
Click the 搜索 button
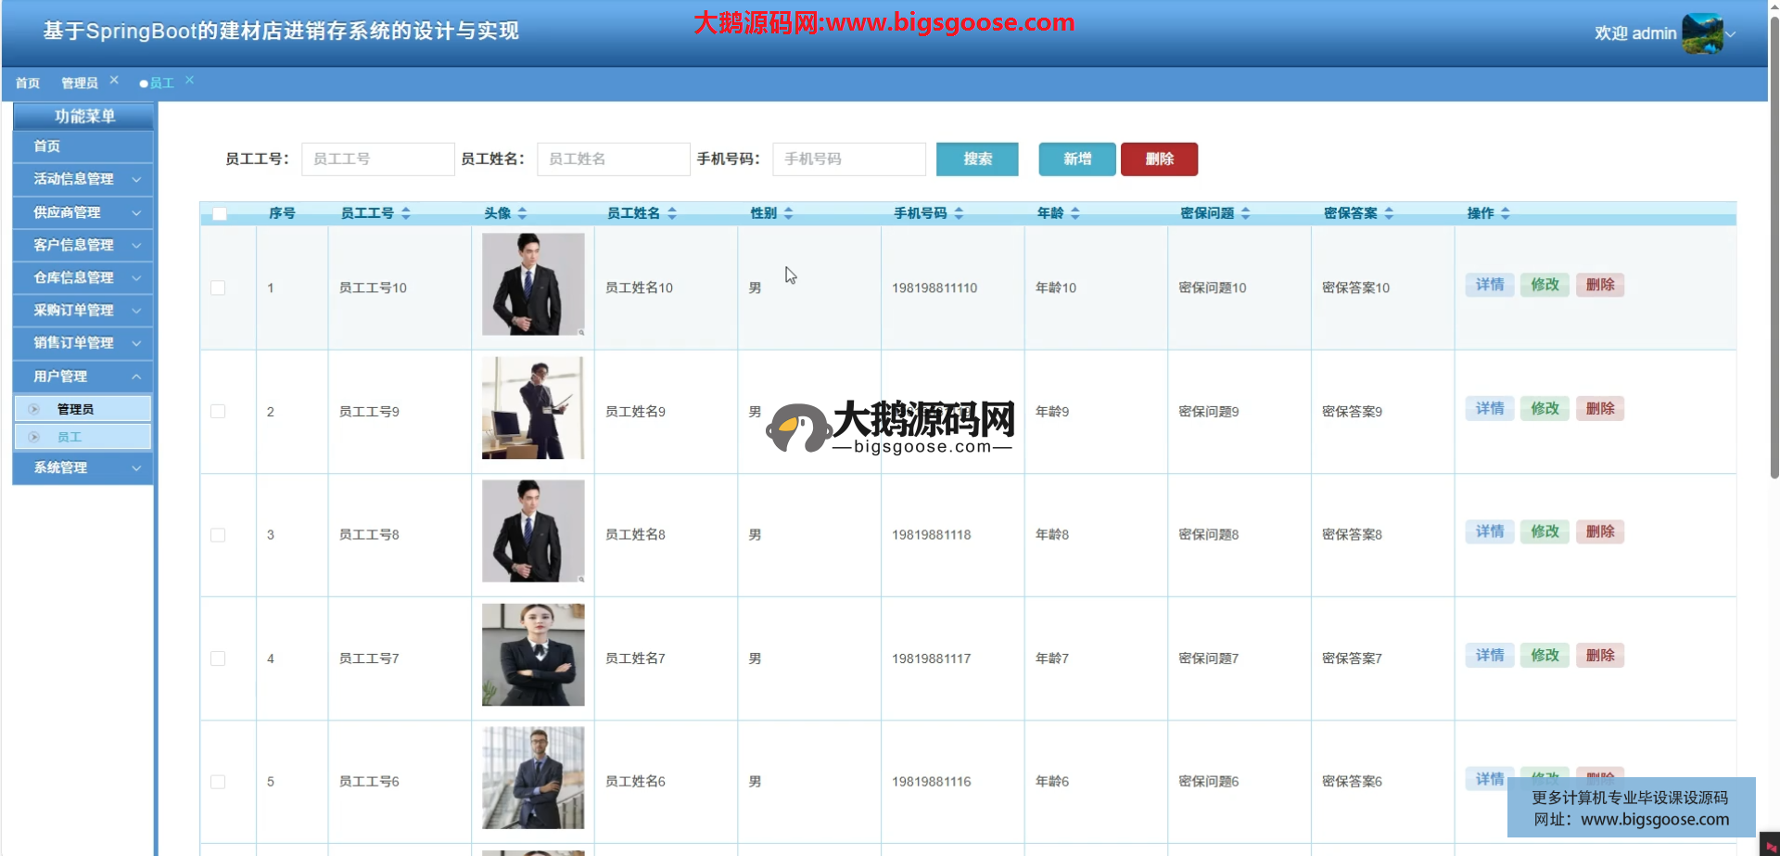[977, 159]
